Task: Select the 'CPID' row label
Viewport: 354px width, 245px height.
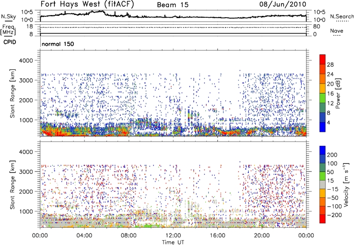Action: [10, 42]
